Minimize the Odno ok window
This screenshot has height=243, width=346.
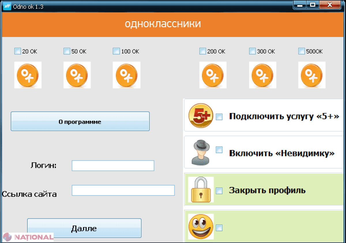click(300, 5)
